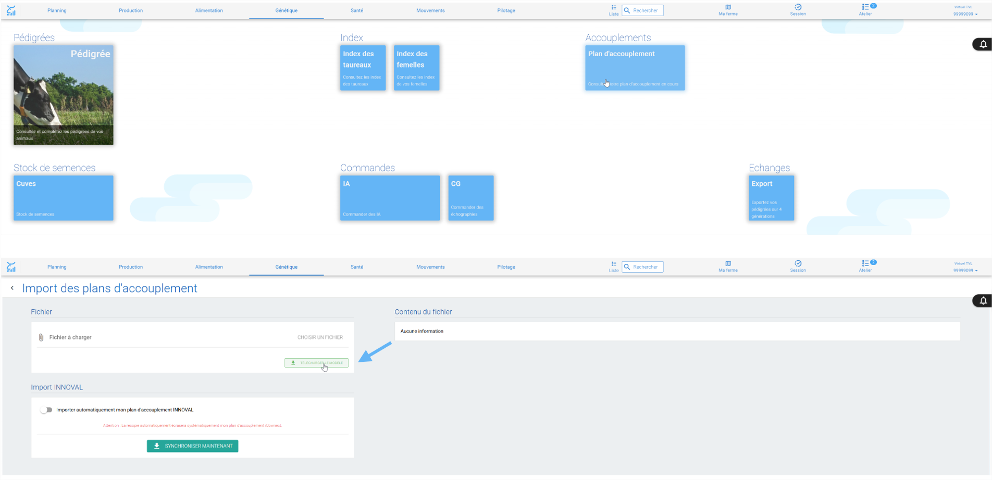This screenshot has height=480, width=992.
Task: Toggle automatic INNOVAL plan import switch
Action: tap(46, 410)
